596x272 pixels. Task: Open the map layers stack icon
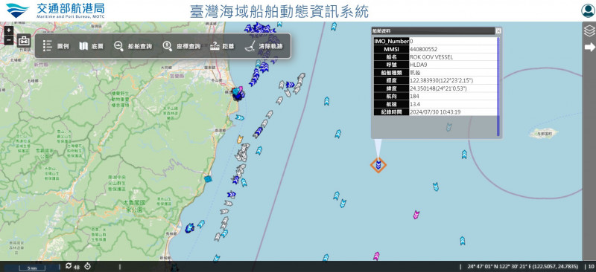589,30
